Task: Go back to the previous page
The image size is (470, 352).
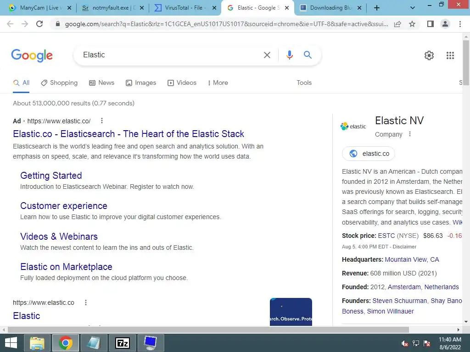Action: 10,24
